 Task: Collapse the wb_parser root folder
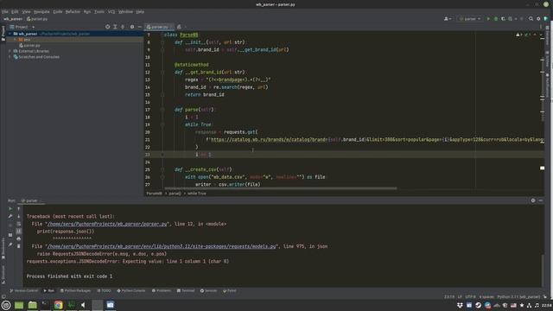pyautogui.click(x=10, y=34)
